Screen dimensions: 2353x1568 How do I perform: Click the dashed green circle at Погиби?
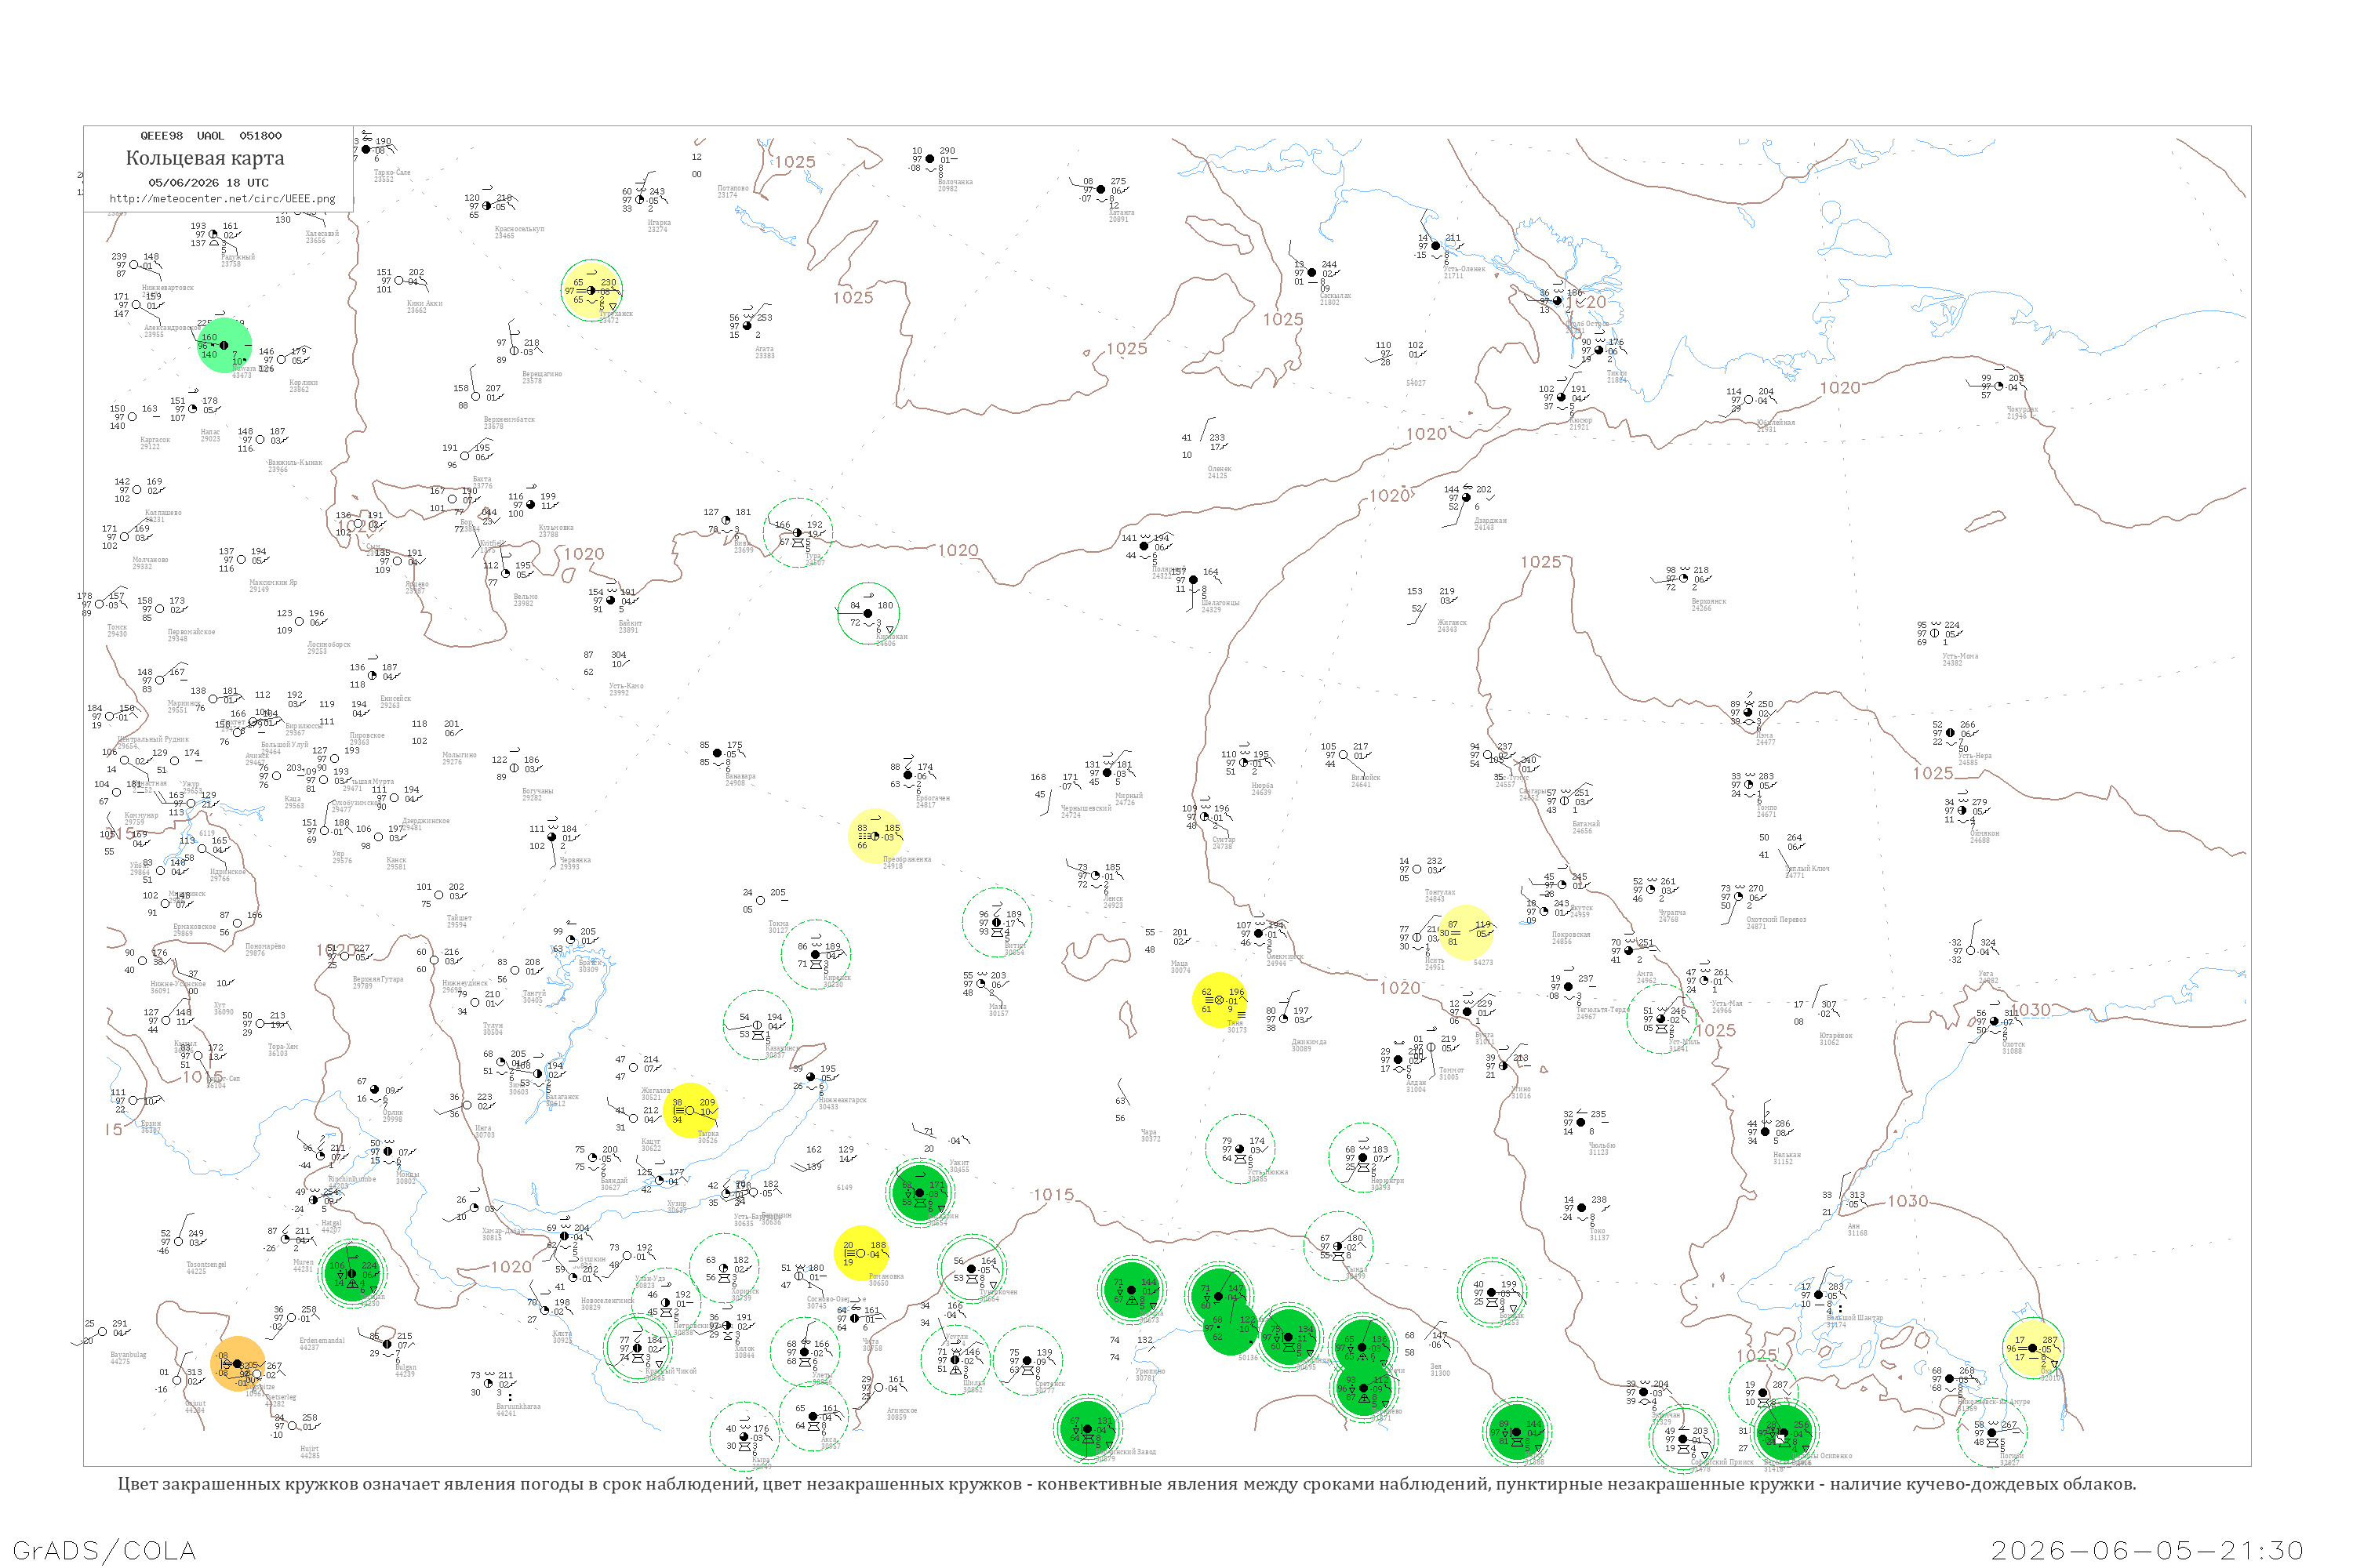(x=1992, y=1432)
